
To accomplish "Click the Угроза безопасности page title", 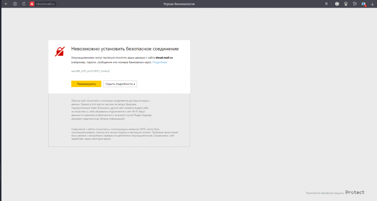I will coord(179,4).
